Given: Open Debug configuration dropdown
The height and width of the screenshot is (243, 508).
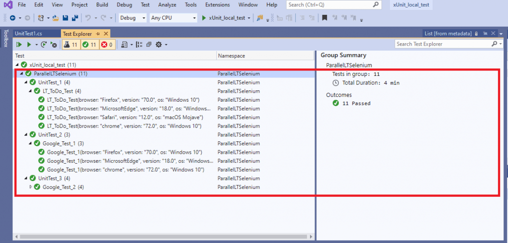Looking at the screenshot, I should [x=132, y=18].
